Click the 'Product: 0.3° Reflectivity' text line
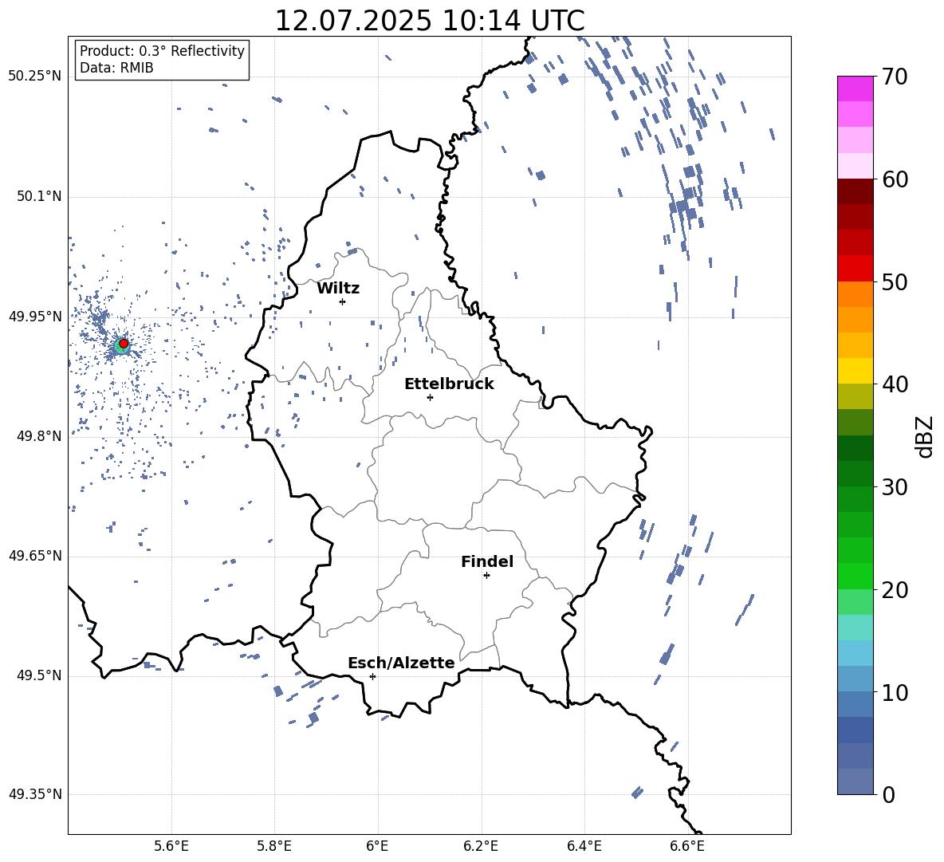The height and width of the screenshot is (862, 944). 162,51
